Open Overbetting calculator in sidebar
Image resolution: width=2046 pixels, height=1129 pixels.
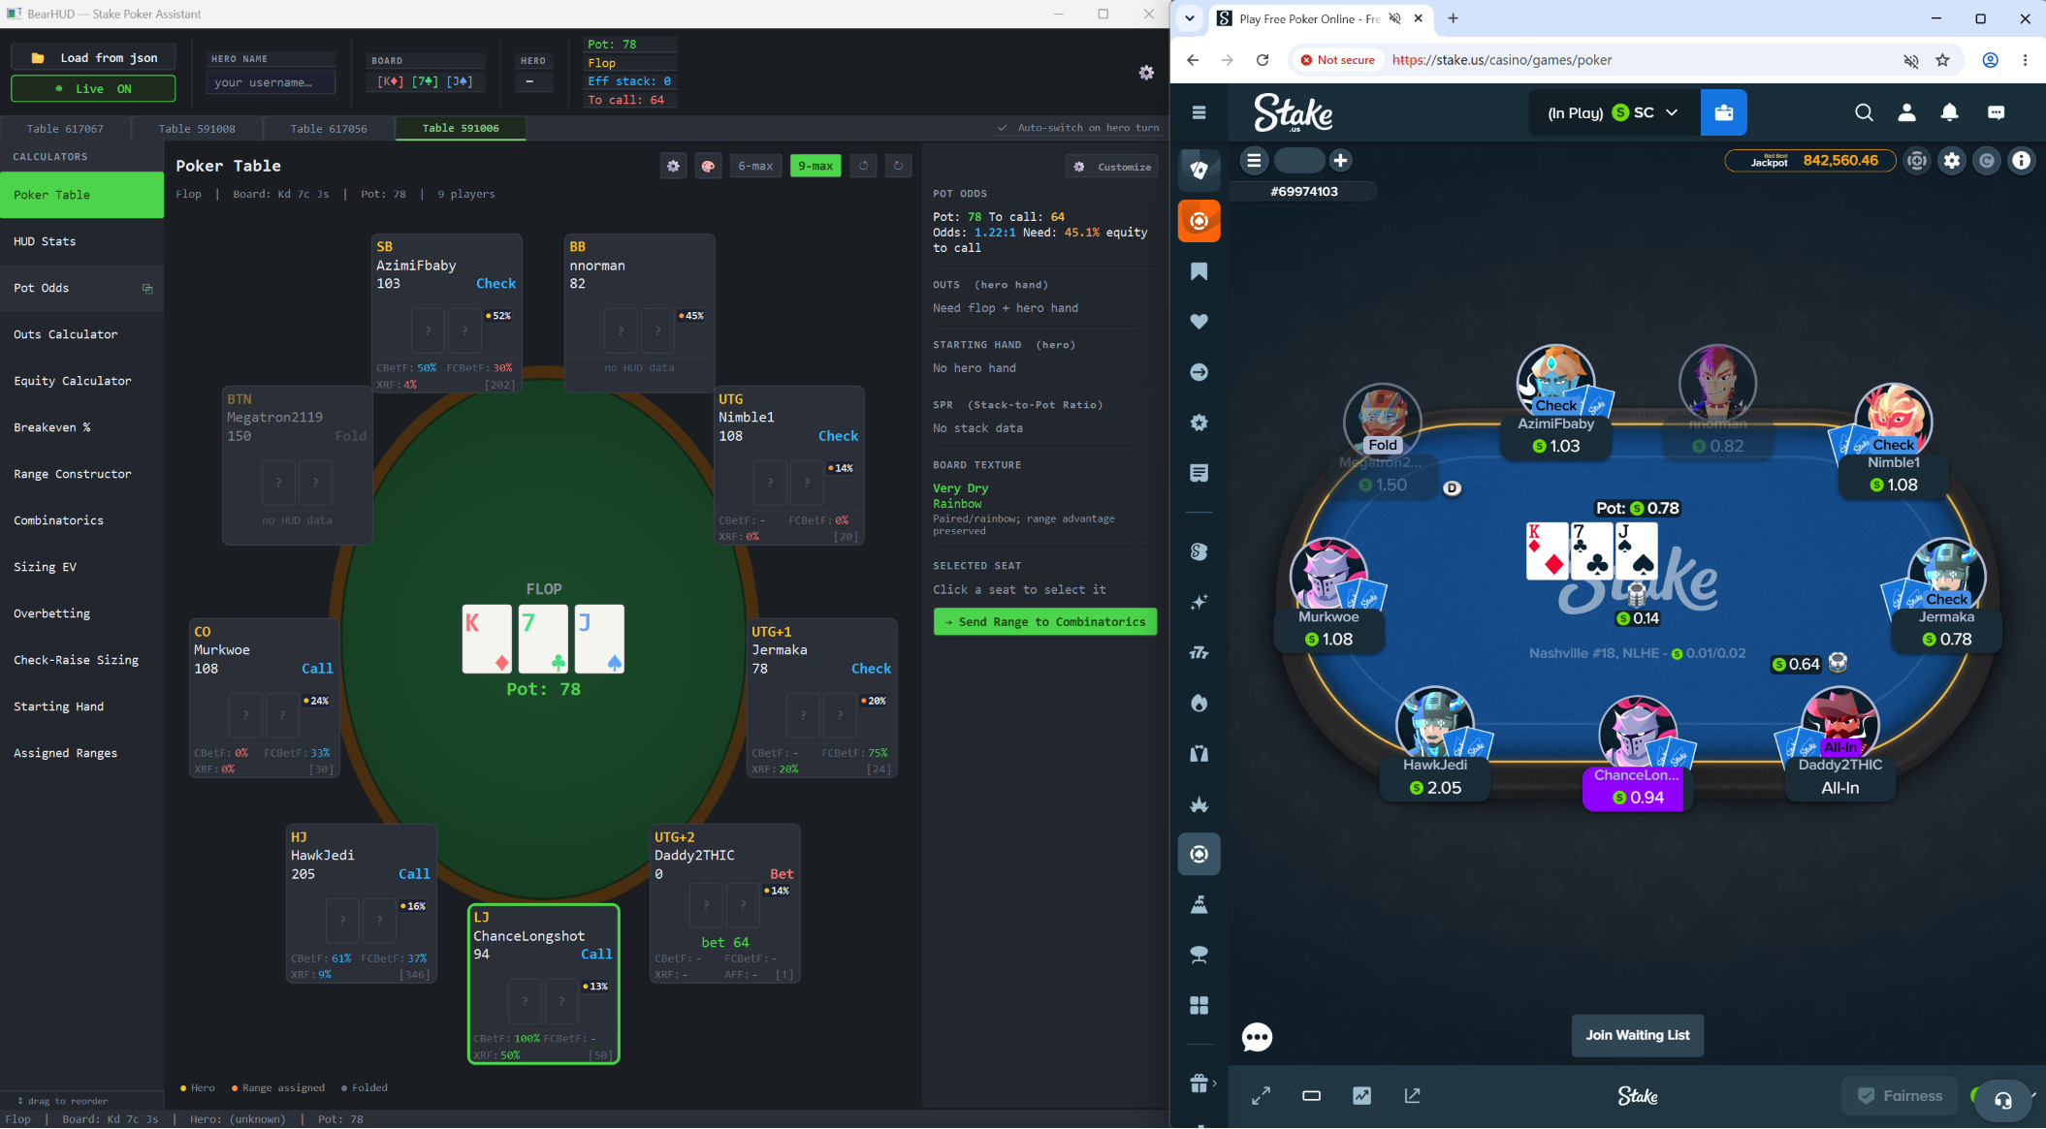pos(81,613)
